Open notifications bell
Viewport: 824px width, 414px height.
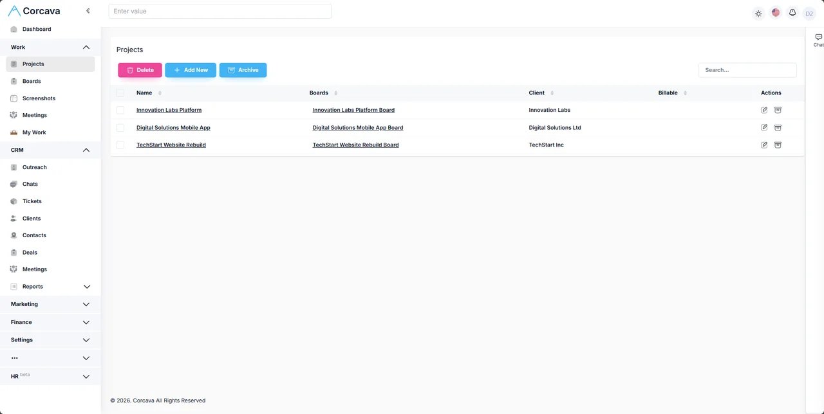(792, 13)
